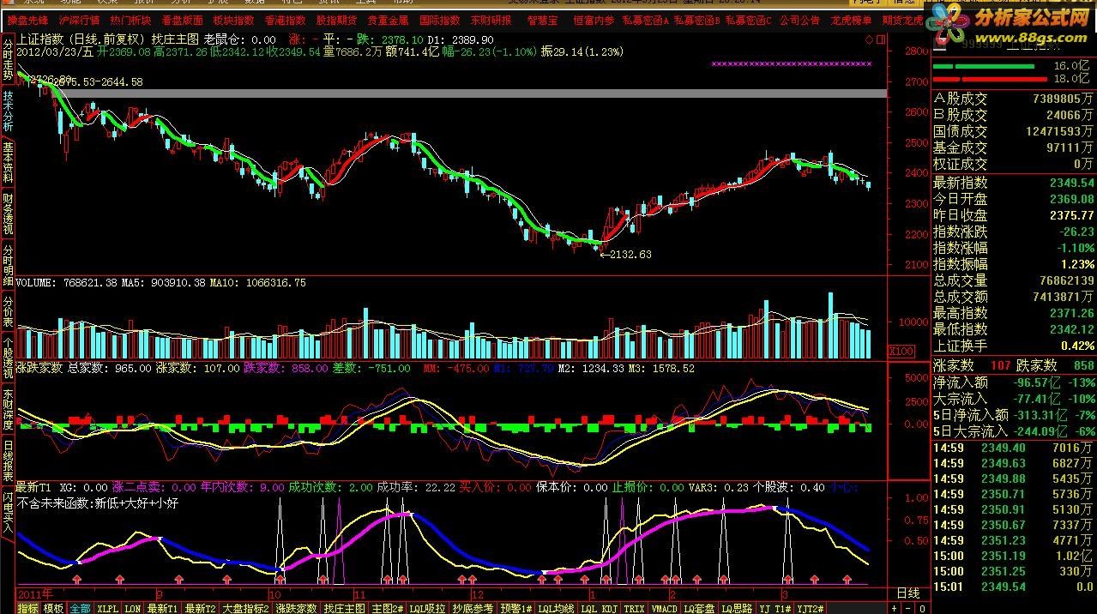
Task: Open 龙虎榜单 toolbar item
Action: click(851, 20)
